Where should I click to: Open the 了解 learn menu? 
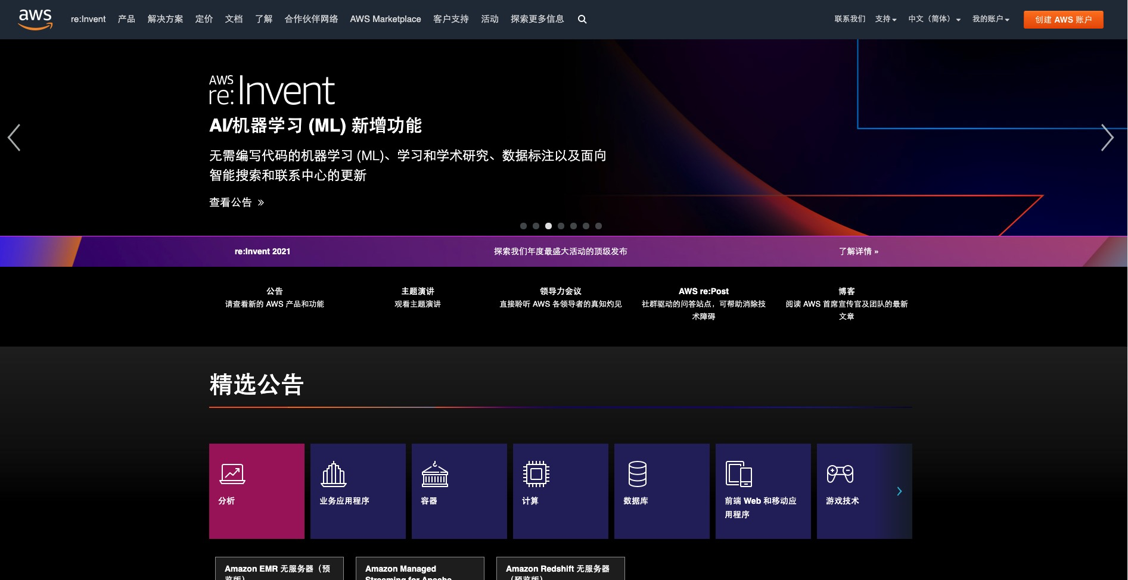(263, 19)
